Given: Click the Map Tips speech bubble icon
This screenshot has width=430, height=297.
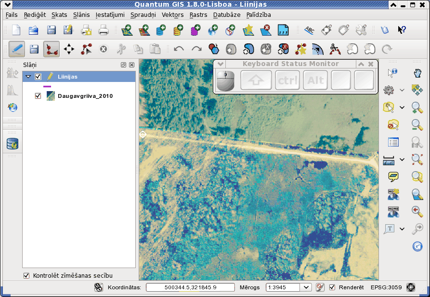Looking at the screenshot, I should pyautogui.click(x=393, y=177).
